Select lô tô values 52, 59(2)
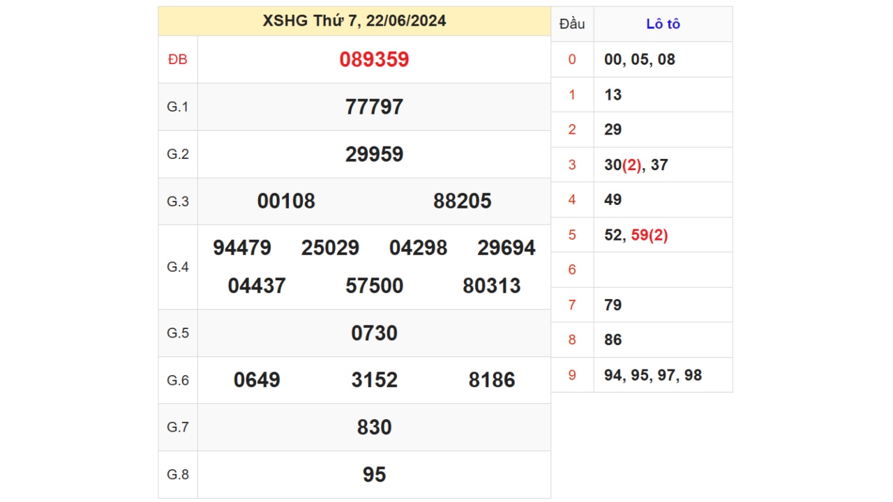893x502 pixels. [636, 236]
